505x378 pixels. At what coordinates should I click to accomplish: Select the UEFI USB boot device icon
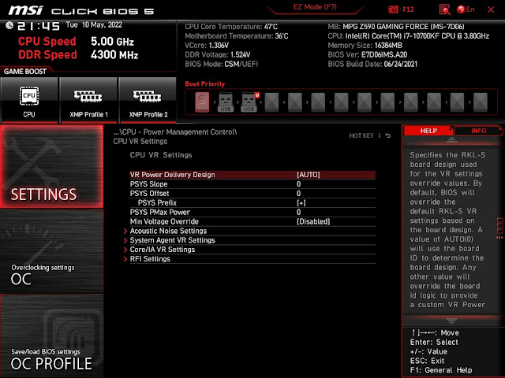(249, 102)
